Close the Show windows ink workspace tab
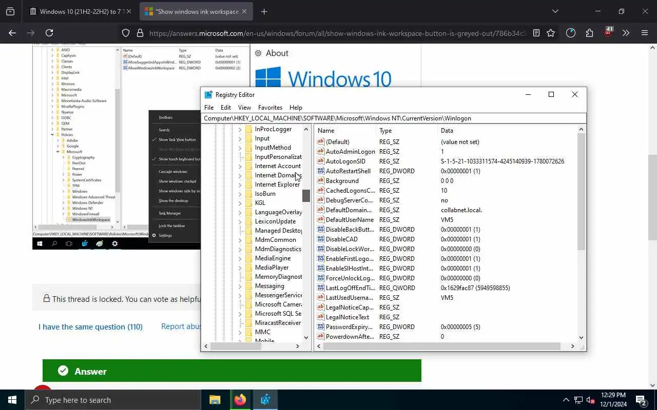The image size is (657, 410). click(244, 11)
